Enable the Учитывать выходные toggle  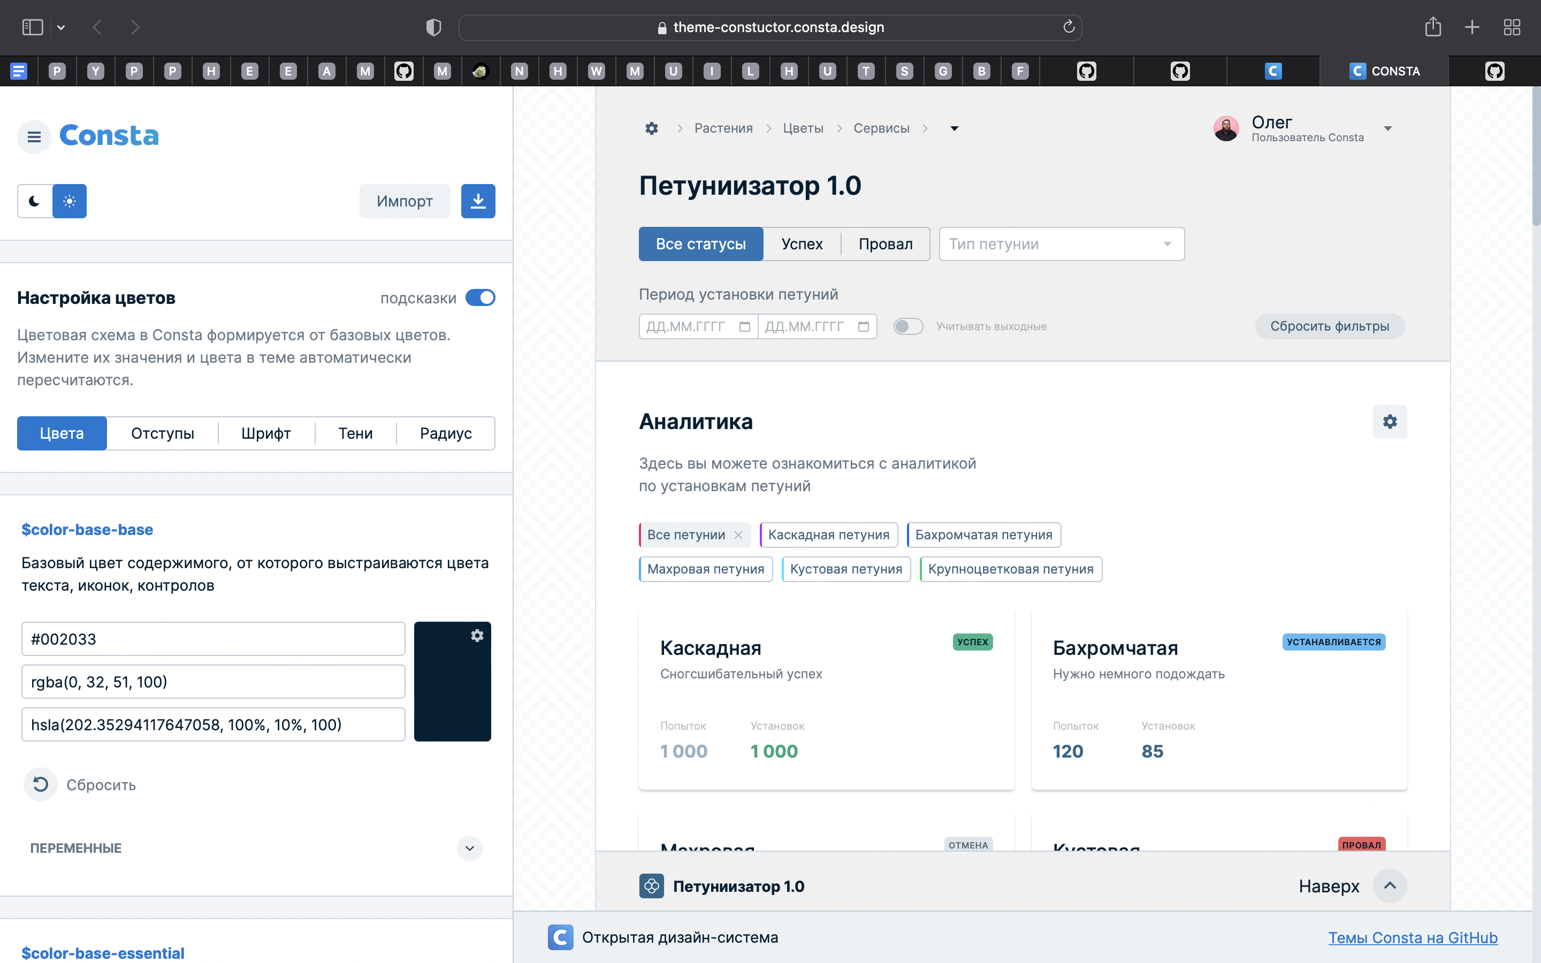(x=908, y=326)
